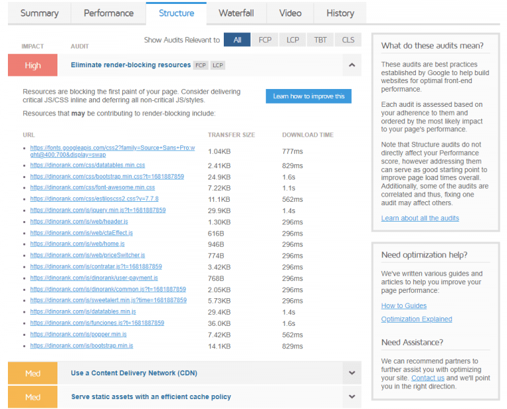This screenshot has height=409, width=507.
Task: Click the Need Assistance heading
Action: 412,342
